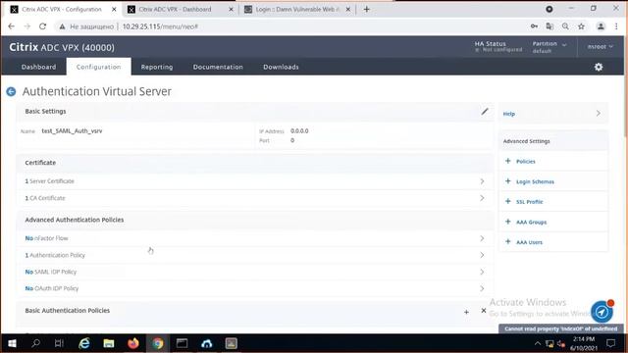
Task: Open the translate page icon
Action: (549, 26)
